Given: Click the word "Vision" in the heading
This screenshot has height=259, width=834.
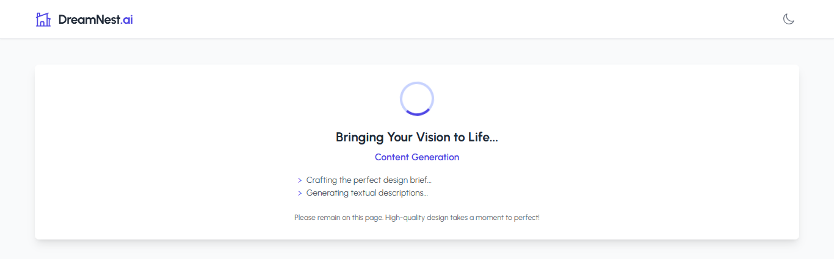Looking at the screenshot, I should (433, 137).
